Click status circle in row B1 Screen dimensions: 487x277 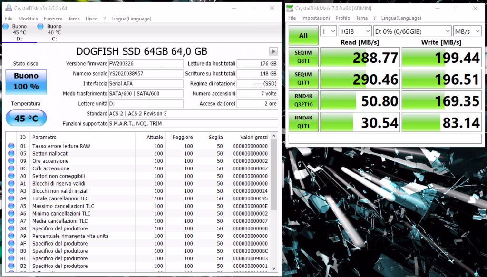[11, 258]
